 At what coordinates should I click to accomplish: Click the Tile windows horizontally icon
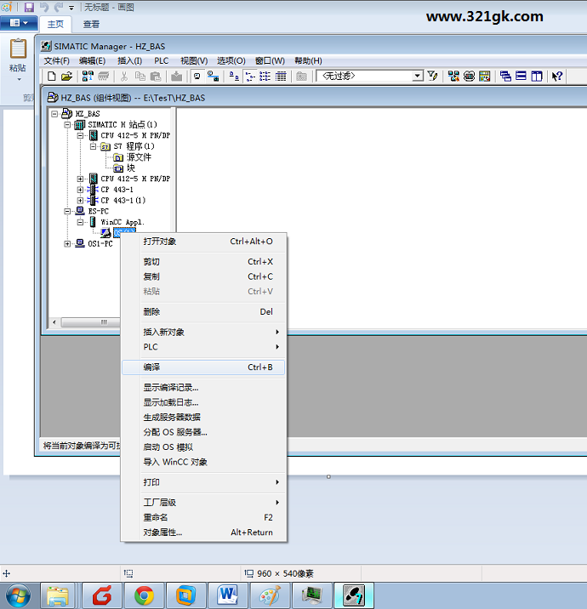pos(521,77)
